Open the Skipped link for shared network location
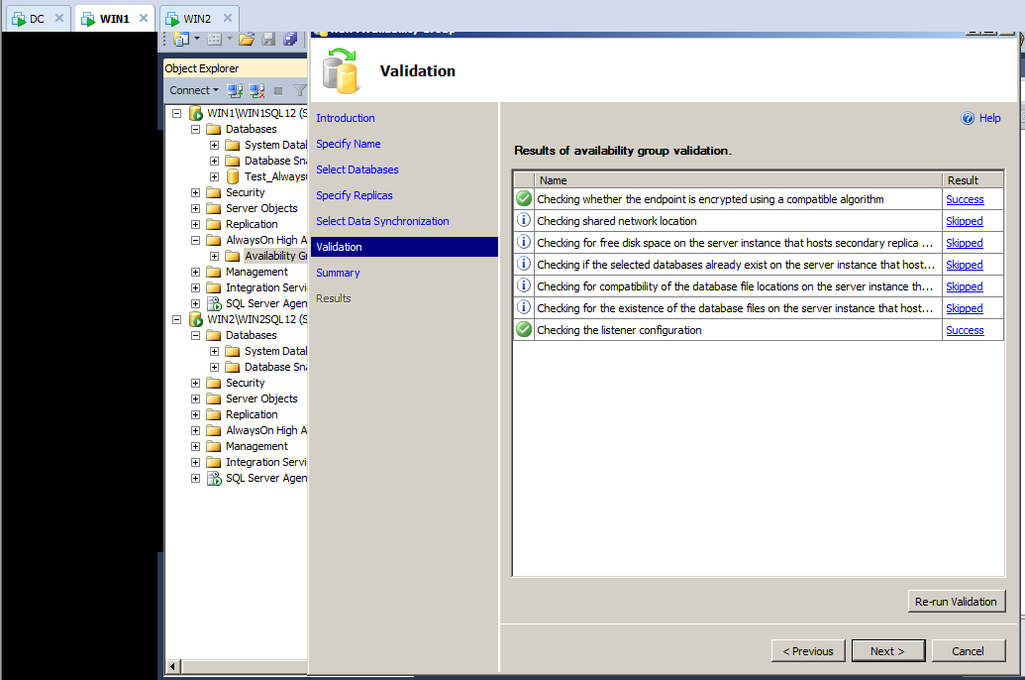 pyautogui.click(x=963, y=220)
